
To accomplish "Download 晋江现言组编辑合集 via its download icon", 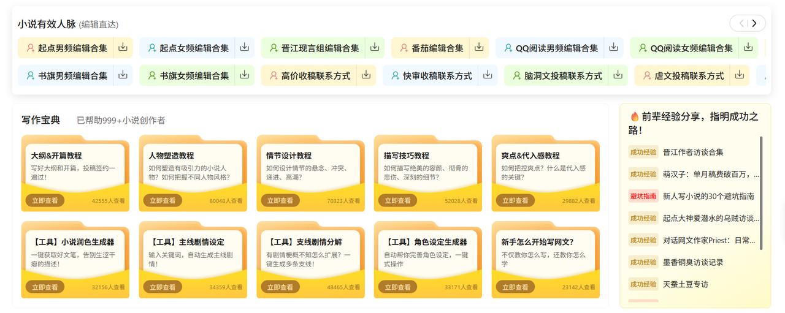I will (375, 47).
